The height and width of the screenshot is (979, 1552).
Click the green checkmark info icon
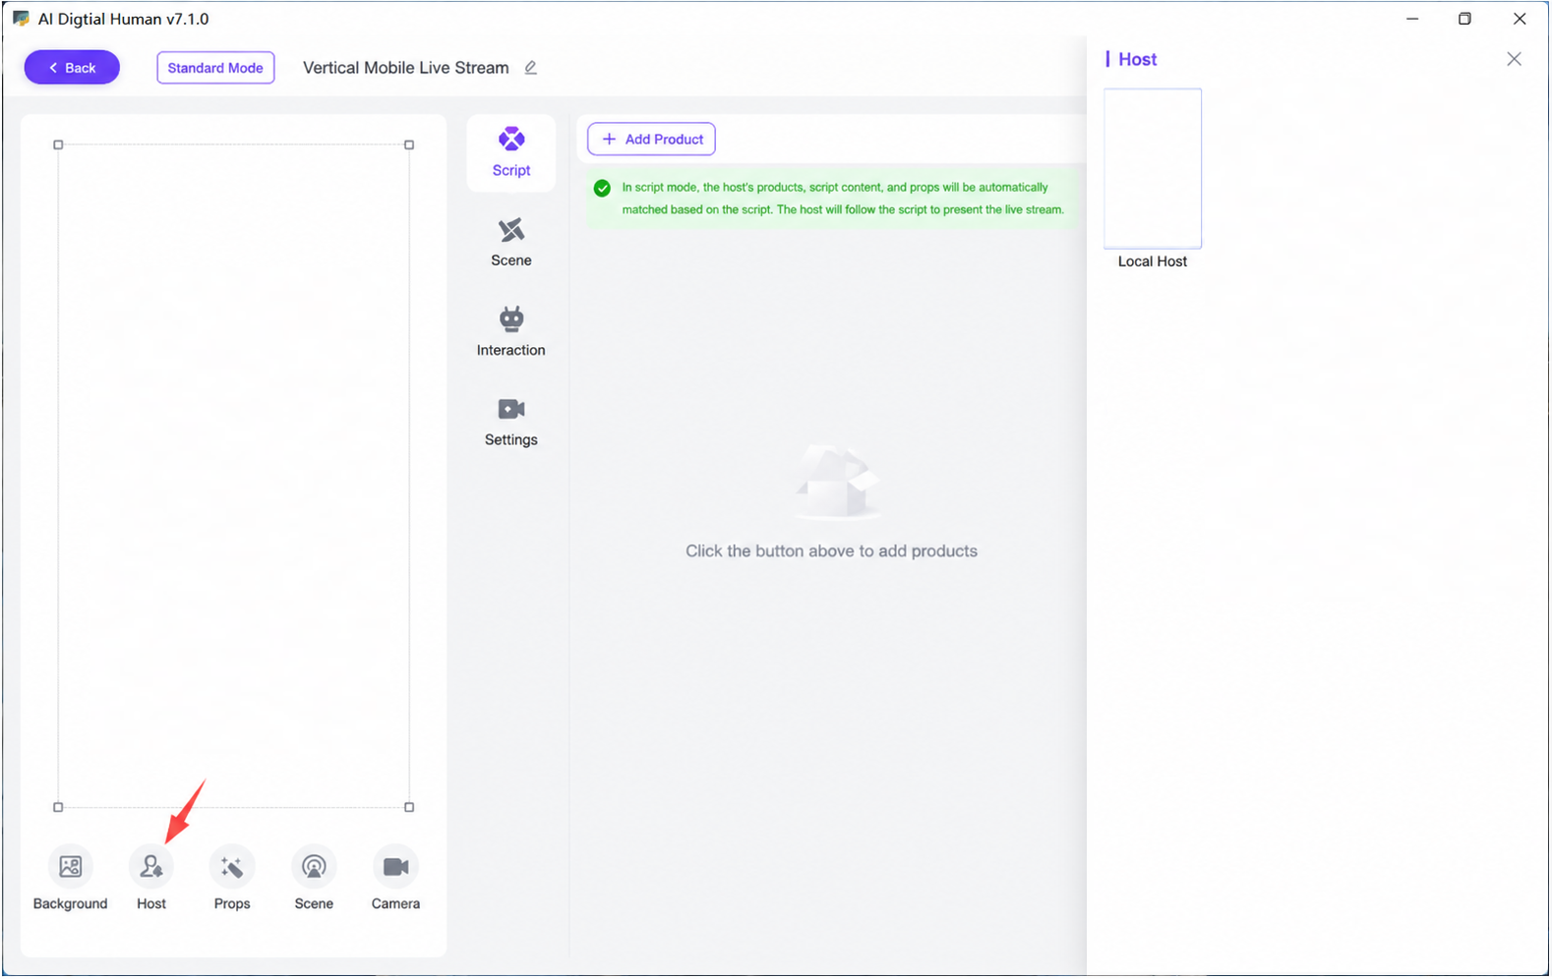(x=603, y=188)
